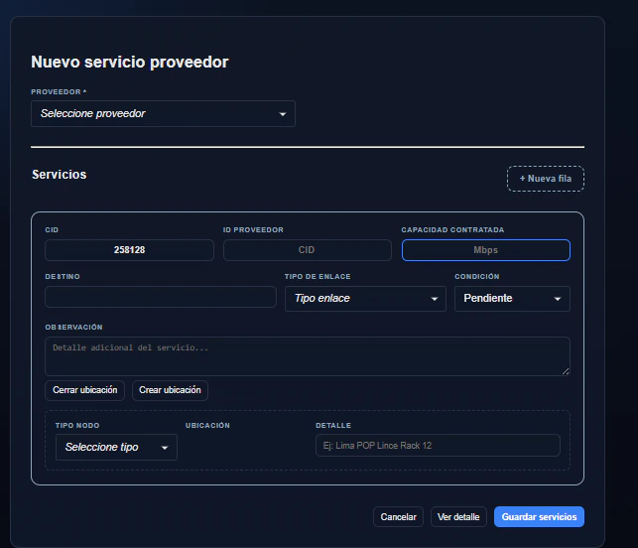This screenshot has height=548, width=638.
Task: Click the ID PROVEEDOR label
Action: coord(253,230)
